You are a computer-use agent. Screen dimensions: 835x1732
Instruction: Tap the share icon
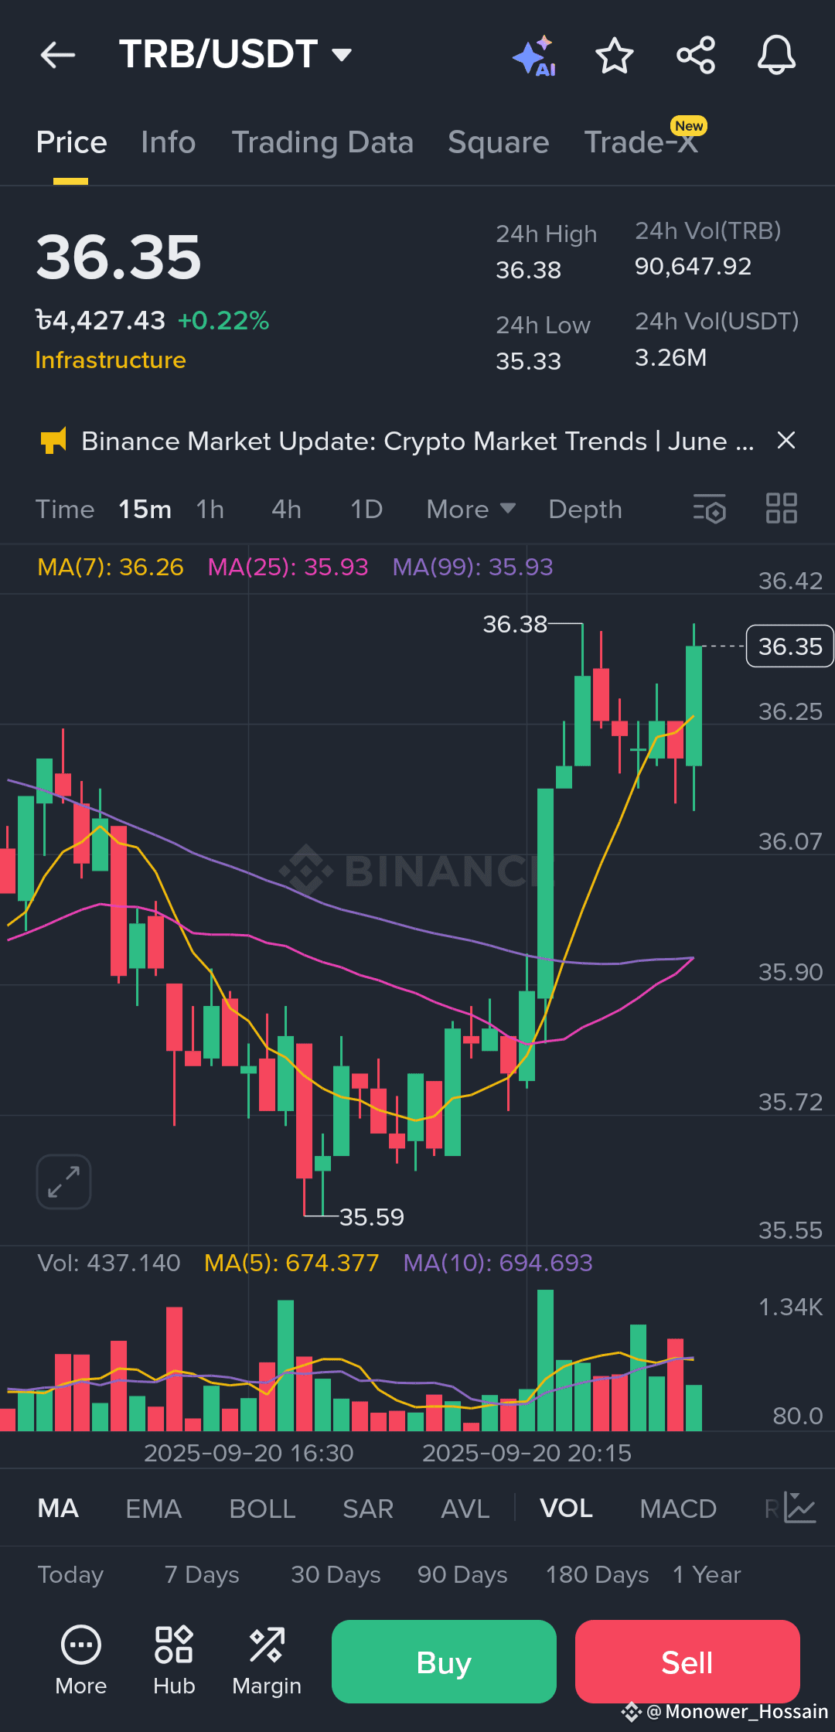tap(696, 55)
